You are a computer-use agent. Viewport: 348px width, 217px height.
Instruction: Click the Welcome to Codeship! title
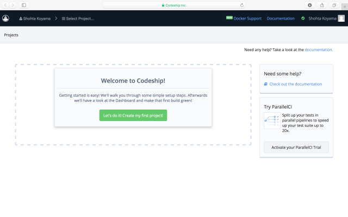click(x=133, y=81)
